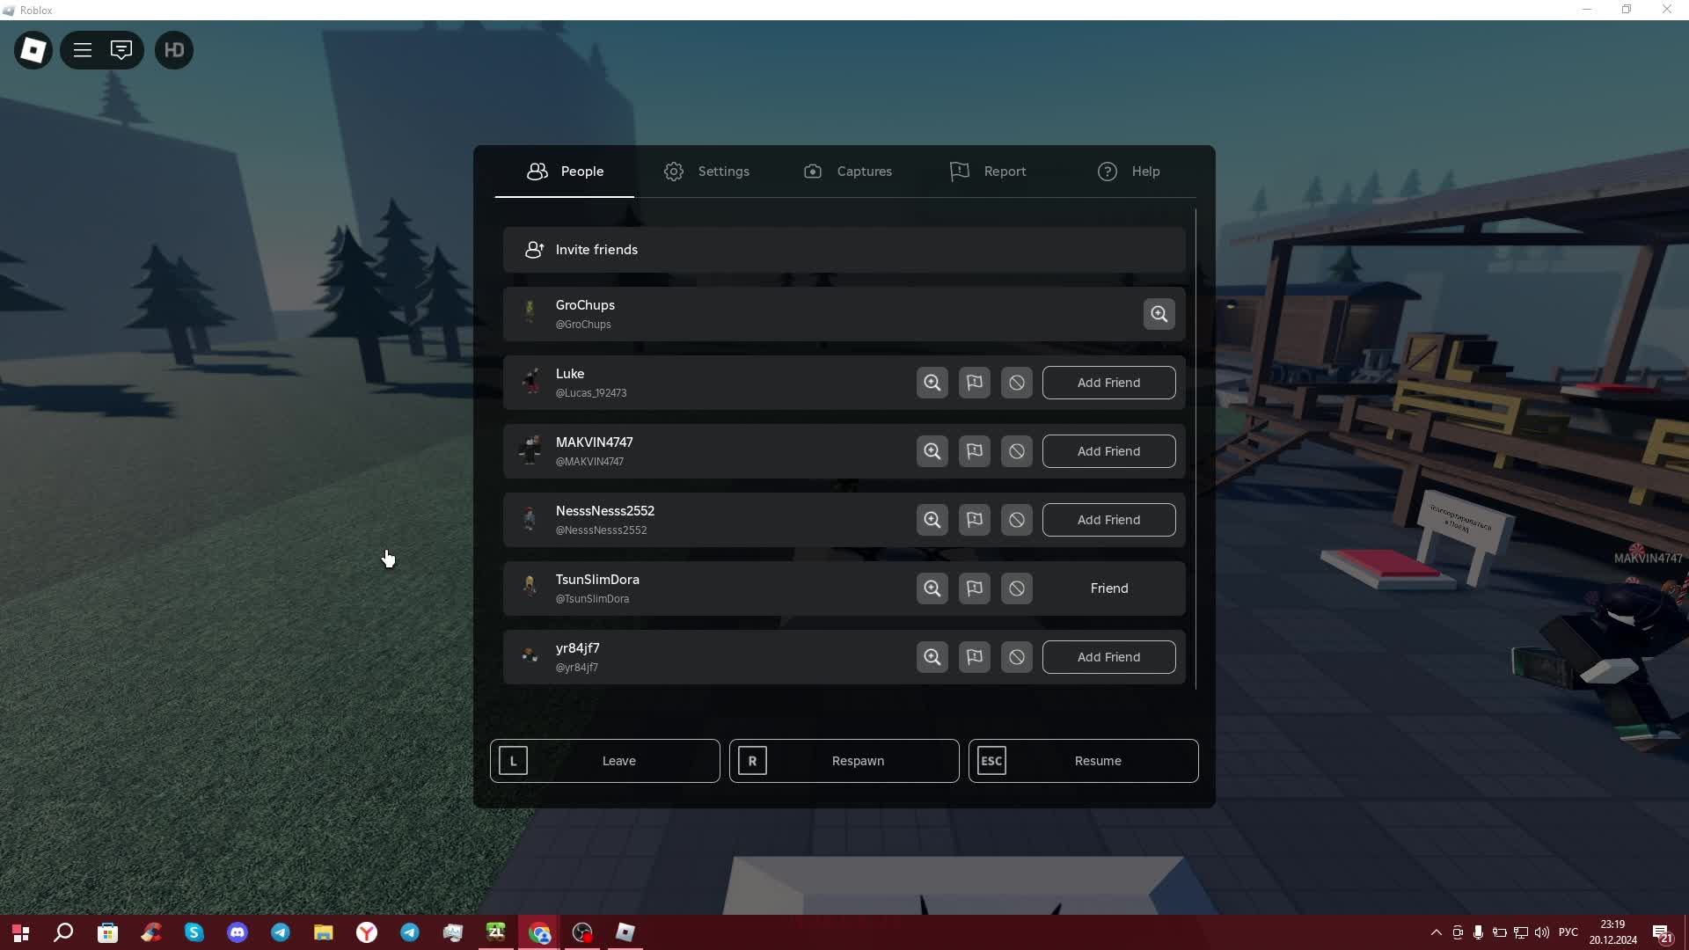Open the Report tab
Screen dimensions: 1689x950
pyautogui.click(x=987, y=172)
